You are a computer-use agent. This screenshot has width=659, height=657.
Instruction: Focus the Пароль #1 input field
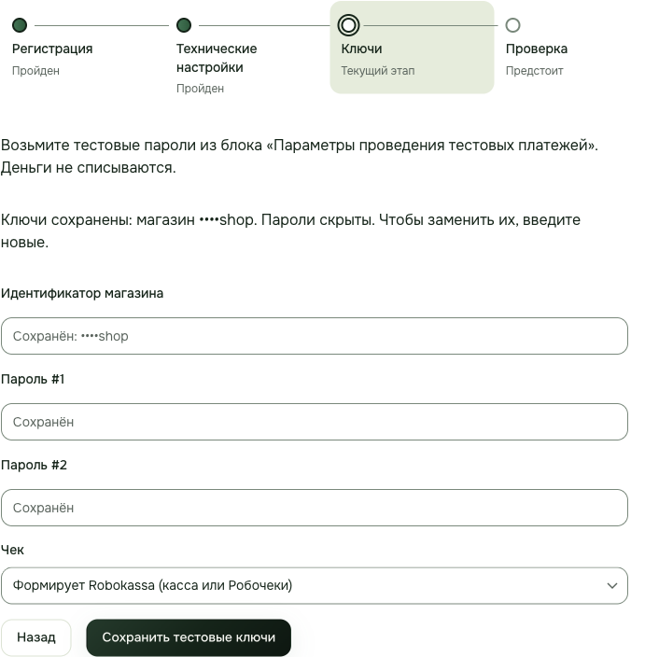pyautogui.click(x=315, y=422)
